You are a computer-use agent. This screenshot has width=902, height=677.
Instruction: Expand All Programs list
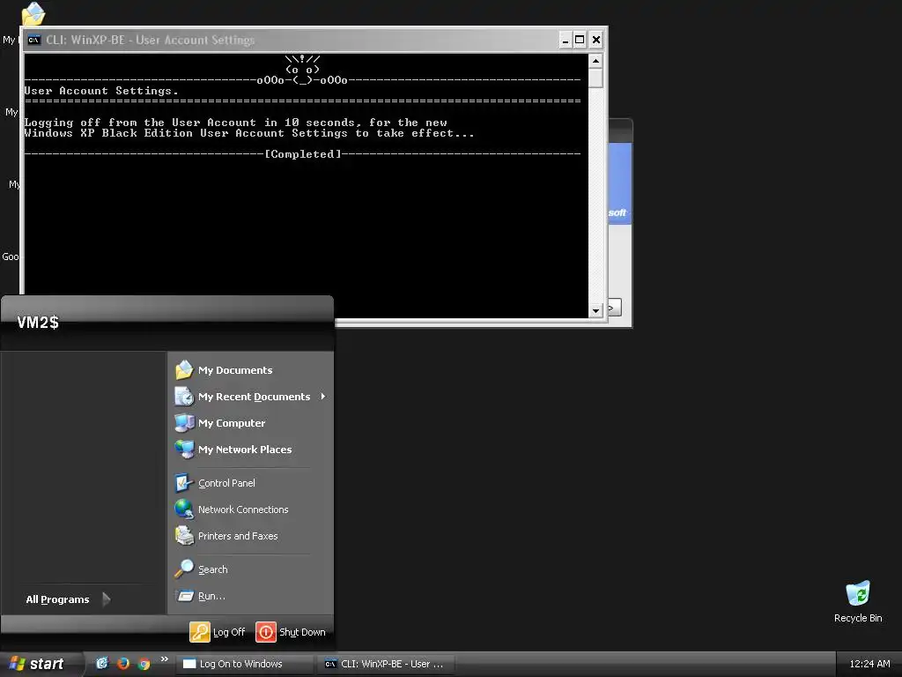[68, 599]
